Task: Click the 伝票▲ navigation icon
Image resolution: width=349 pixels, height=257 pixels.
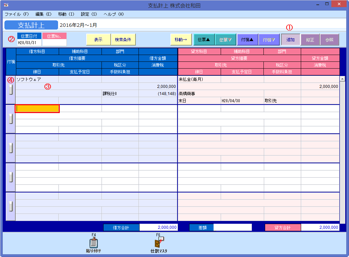Action: click(x=203, y=39)
